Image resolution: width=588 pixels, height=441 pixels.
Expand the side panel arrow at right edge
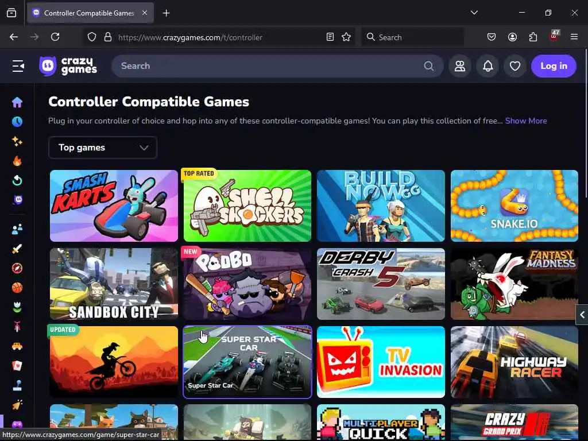582,315
